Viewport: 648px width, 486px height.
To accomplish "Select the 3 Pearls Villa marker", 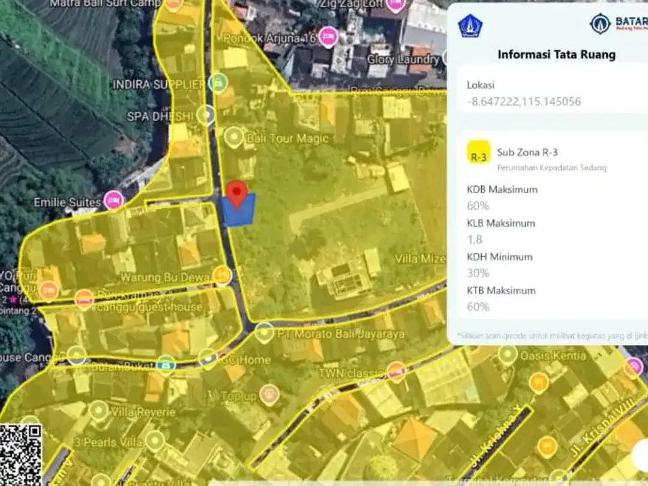I will click(155, 441).
